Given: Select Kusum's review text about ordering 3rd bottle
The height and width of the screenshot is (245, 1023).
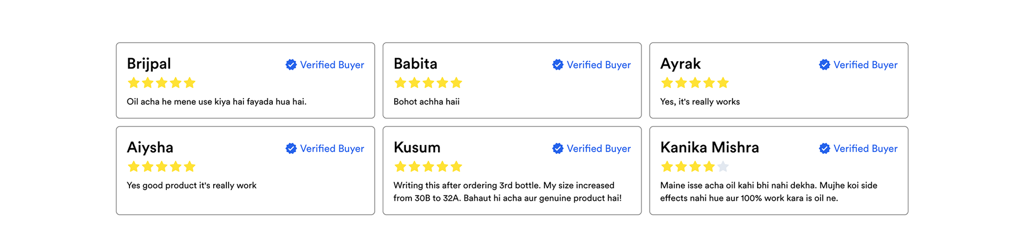Looking at the screenshot, I should tap(507, 192).
